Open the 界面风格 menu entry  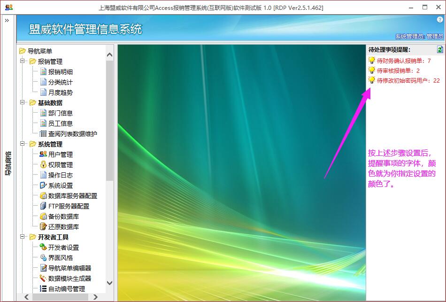point(61,258)
